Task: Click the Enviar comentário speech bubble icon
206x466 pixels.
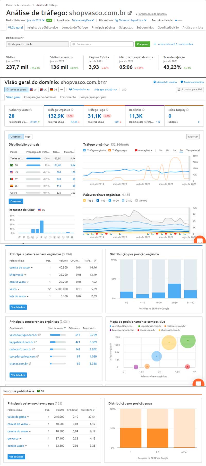Action: pos(182,82)
